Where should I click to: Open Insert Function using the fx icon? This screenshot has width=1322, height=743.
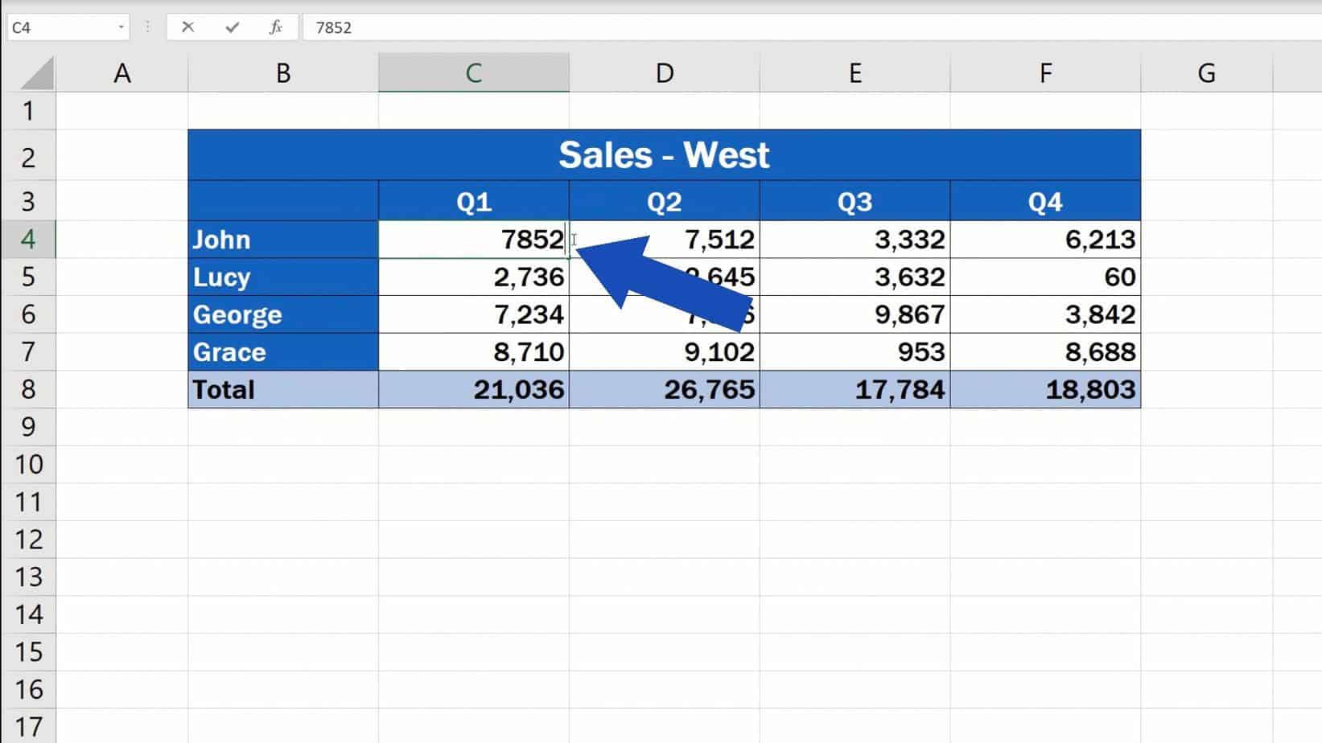(x=274, y=27)
